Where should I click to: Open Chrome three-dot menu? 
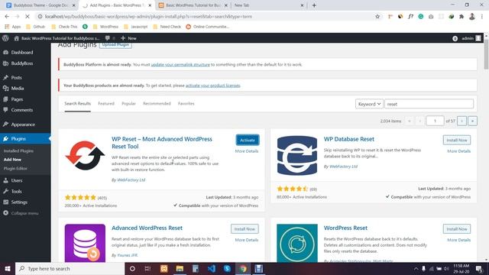pyautogui.click(x=482, y=17)
